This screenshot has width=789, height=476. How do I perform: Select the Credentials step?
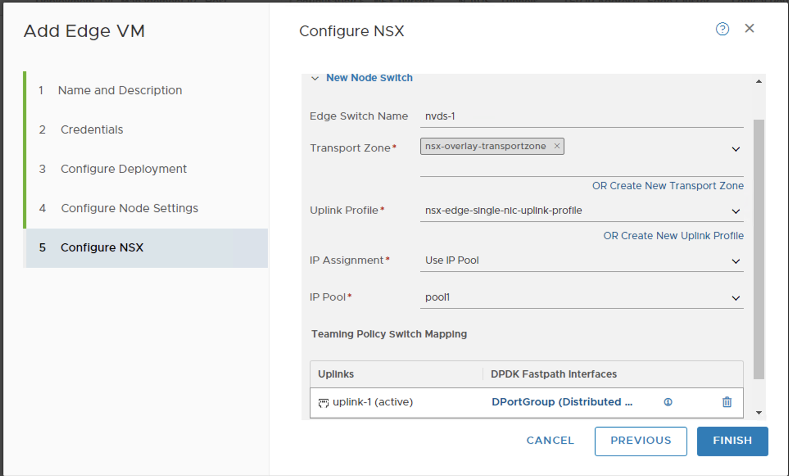[92, 129]
